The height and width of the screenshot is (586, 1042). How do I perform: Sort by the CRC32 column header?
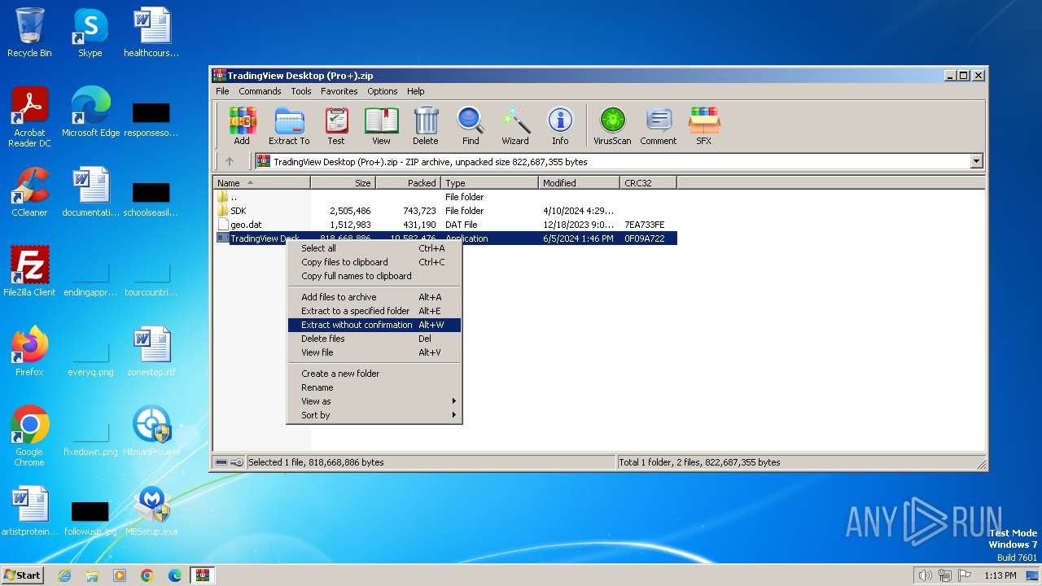pos(648,183)
